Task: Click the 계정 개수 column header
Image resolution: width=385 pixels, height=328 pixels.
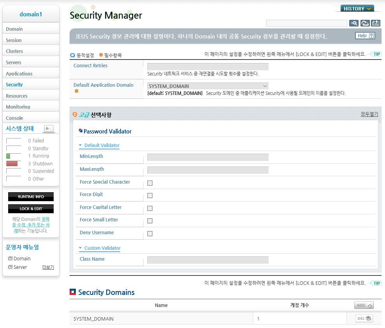Action: pyautogui.click(x=299, y=305)
